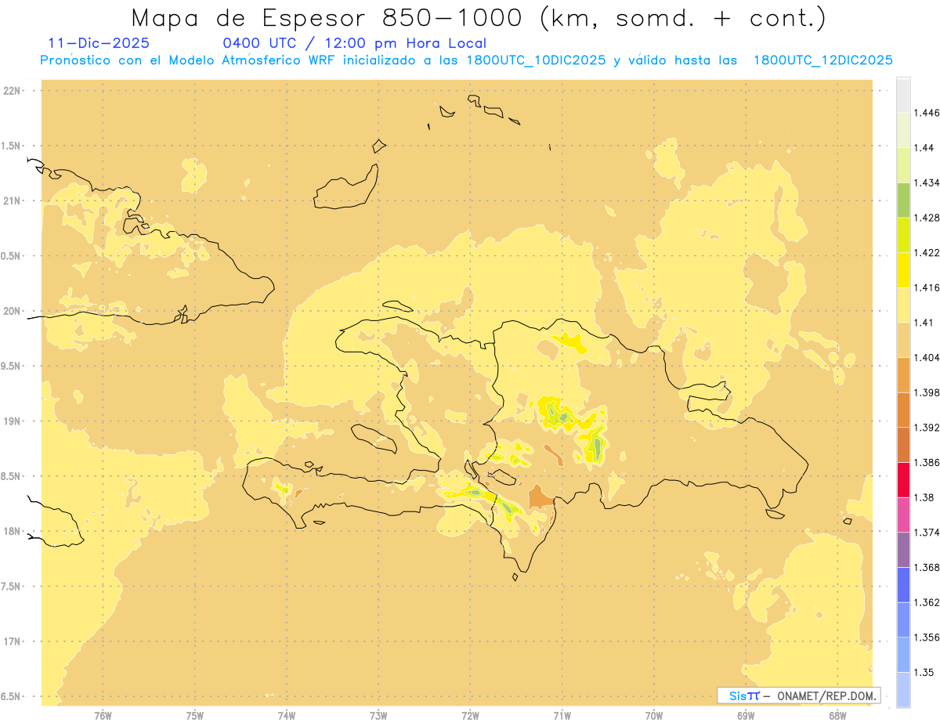Click the legend value 1.41
Viewport: 940px width, 726px height.
pyautogui.click(x=924, y=322)
